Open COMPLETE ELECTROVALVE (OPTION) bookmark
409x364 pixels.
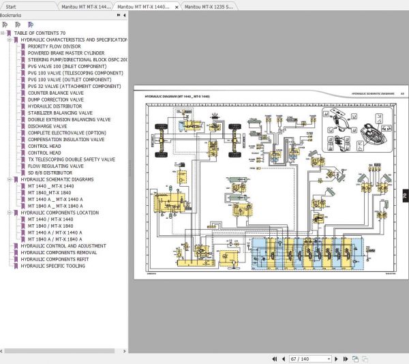(67, 133)
